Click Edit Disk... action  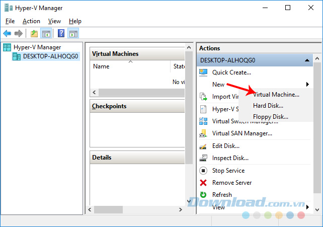pyautogui.click(x=226, y=146)
